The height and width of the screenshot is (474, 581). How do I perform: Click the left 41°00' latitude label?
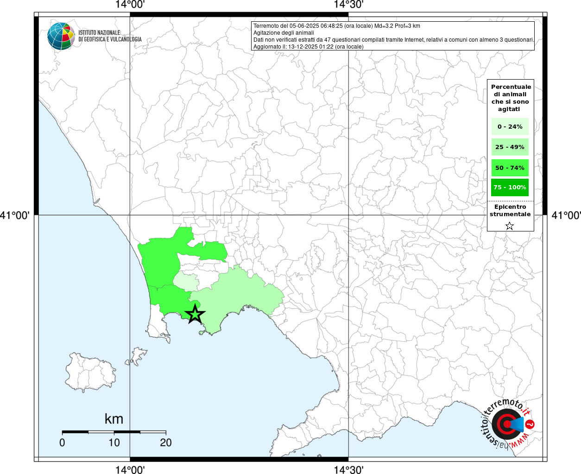point(15,215)
